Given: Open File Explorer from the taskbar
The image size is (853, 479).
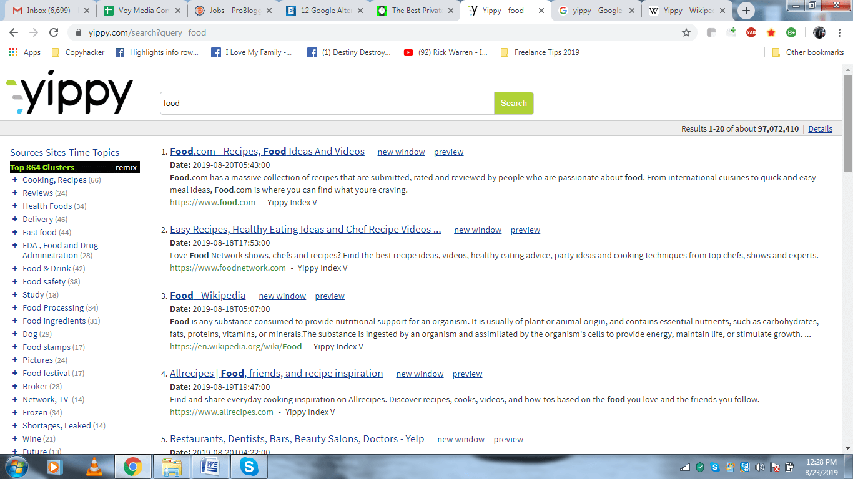Looking at the screenshot, I should pos(171,467).
